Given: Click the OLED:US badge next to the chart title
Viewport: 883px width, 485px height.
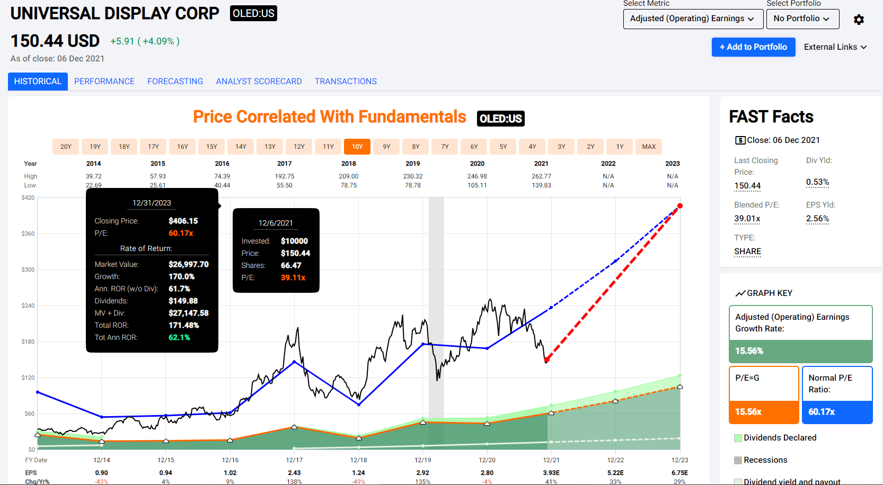Looking at the screenshot, I should point(500,119).
